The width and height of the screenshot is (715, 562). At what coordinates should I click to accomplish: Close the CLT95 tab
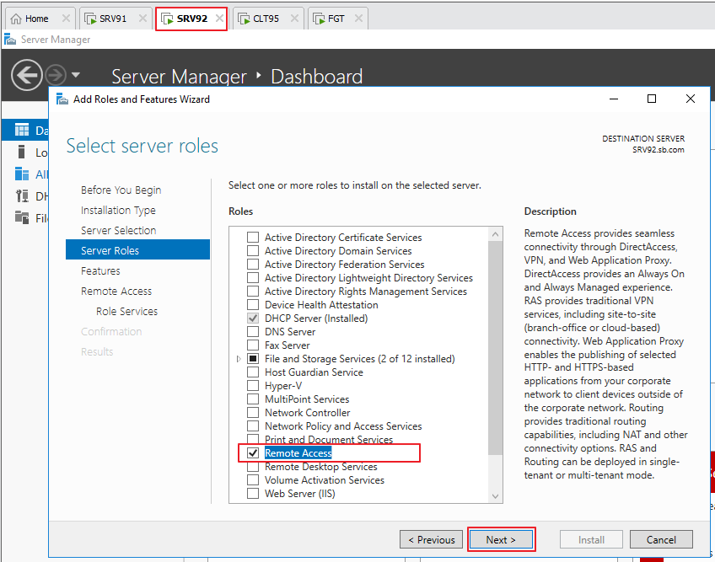[294, 19]
